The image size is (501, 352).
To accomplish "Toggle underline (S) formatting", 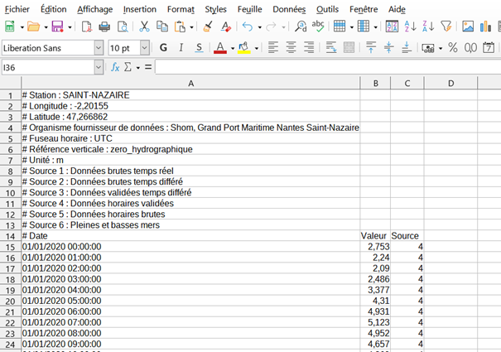I will 200,47.
